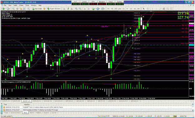
Task: Toggle the Terminal panel icon
Action: pos(25,9)
